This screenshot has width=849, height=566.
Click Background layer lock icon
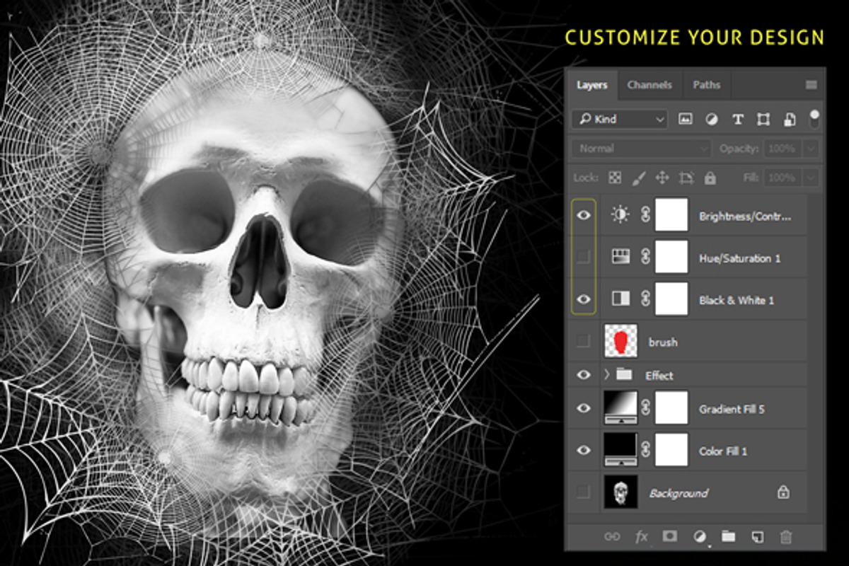783,492
